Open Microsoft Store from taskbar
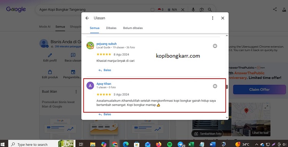The height and width of the screenshot is (147, 288). coord(136,144)
